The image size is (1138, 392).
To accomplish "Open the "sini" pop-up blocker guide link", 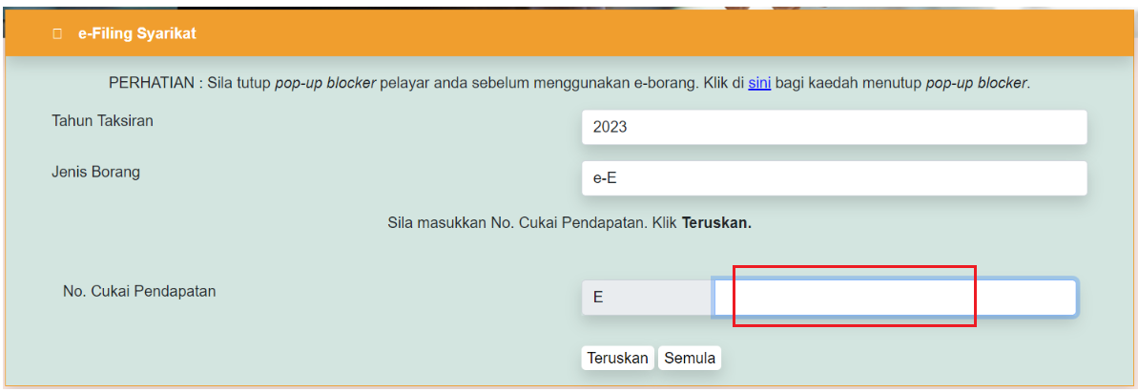I will point(759,83).
